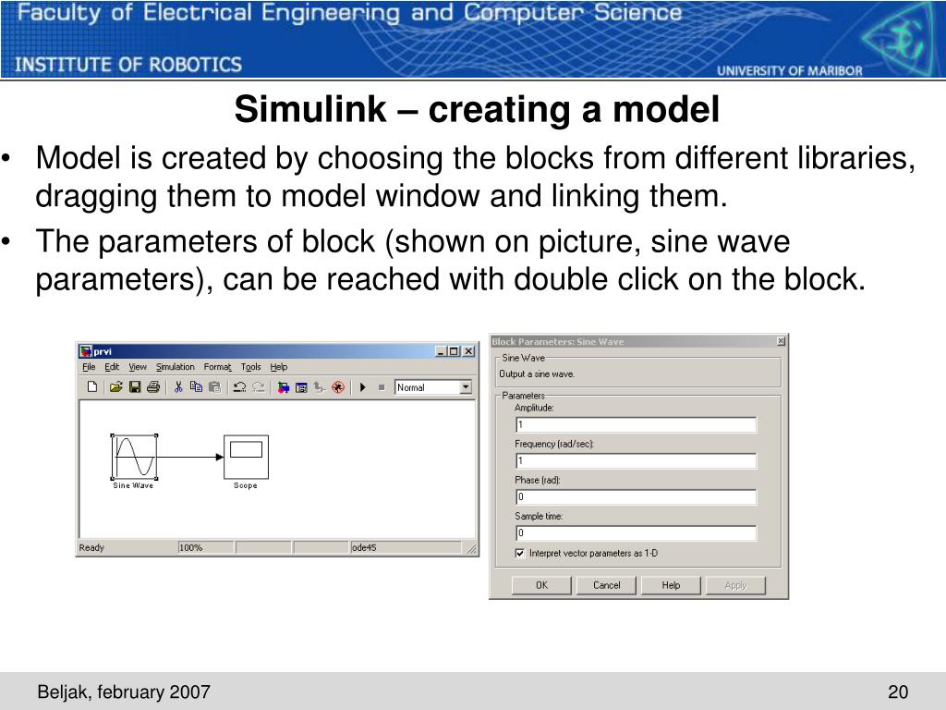
Task: Open a model with the folder icon
Action: 115,387
